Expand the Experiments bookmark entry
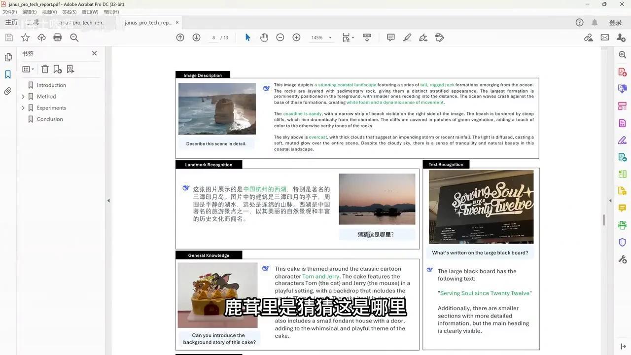Screen dimensions: 631x355 click(23, 107)
